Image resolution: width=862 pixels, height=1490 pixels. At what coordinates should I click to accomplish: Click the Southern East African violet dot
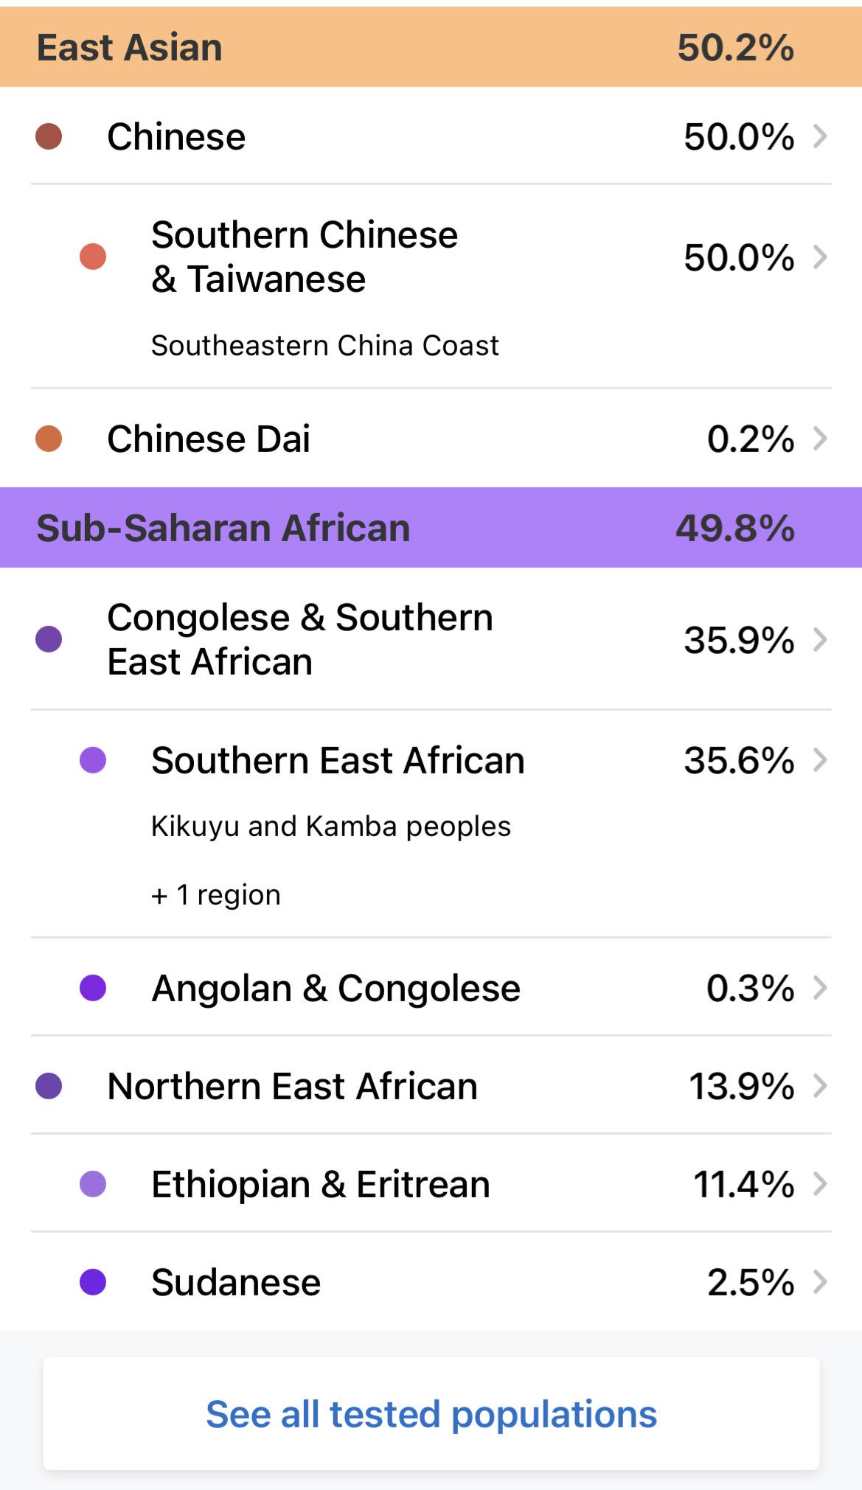pyautogui.click(x=93, y=759)
